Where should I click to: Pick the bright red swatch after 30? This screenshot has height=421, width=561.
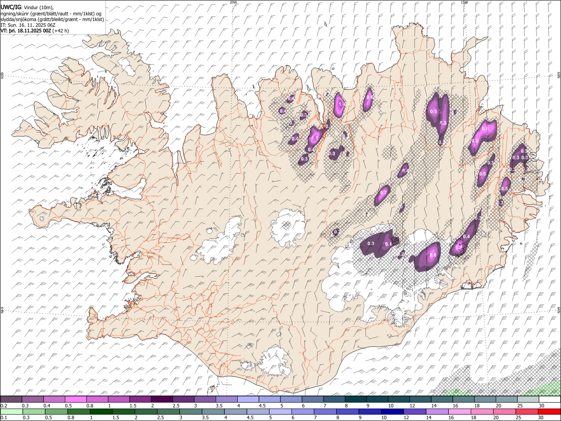point(549,411)
